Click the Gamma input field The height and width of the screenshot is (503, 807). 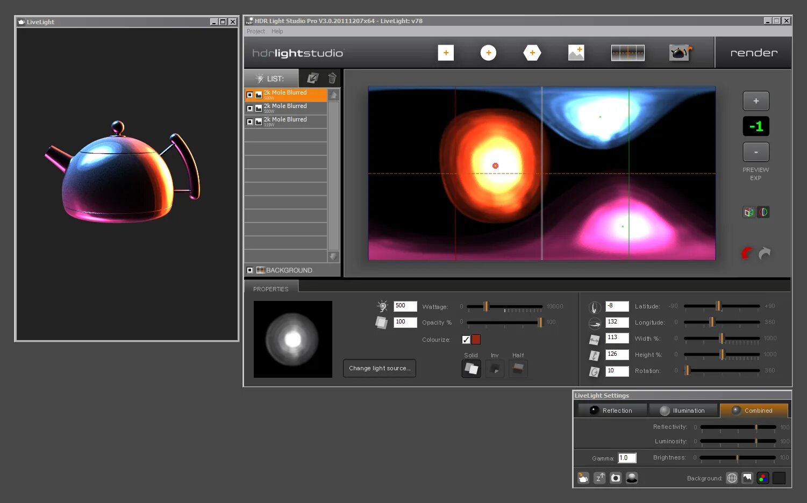point(627,458)
